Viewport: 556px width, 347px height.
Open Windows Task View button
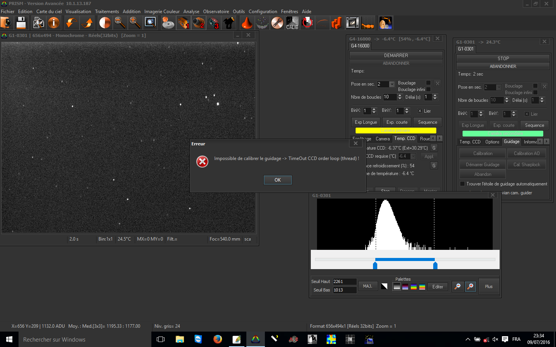pos(161,339)
